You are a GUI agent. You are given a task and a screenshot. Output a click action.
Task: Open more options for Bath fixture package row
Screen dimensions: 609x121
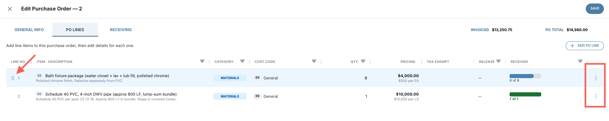click(x=596, y=78)
